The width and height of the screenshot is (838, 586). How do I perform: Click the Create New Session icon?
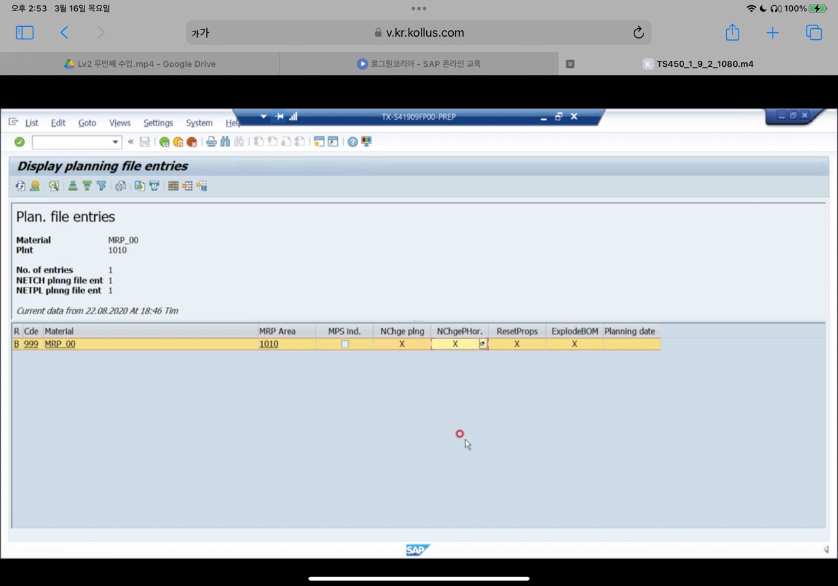(x=319, y=142)
